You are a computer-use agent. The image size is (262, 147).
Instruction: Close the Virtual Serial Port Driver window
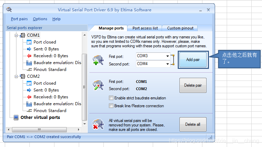[208, 10]
